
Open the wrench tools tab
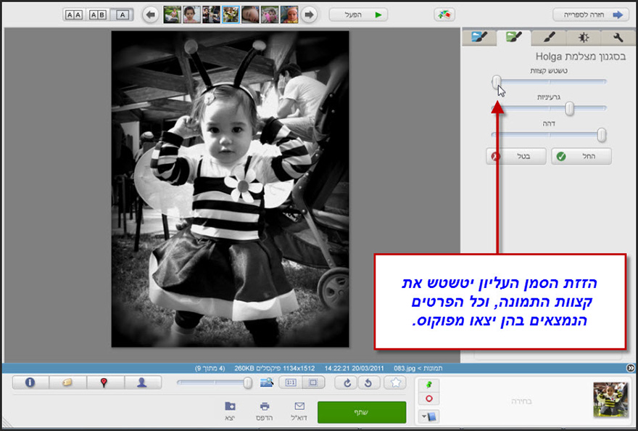coord(620,37)
